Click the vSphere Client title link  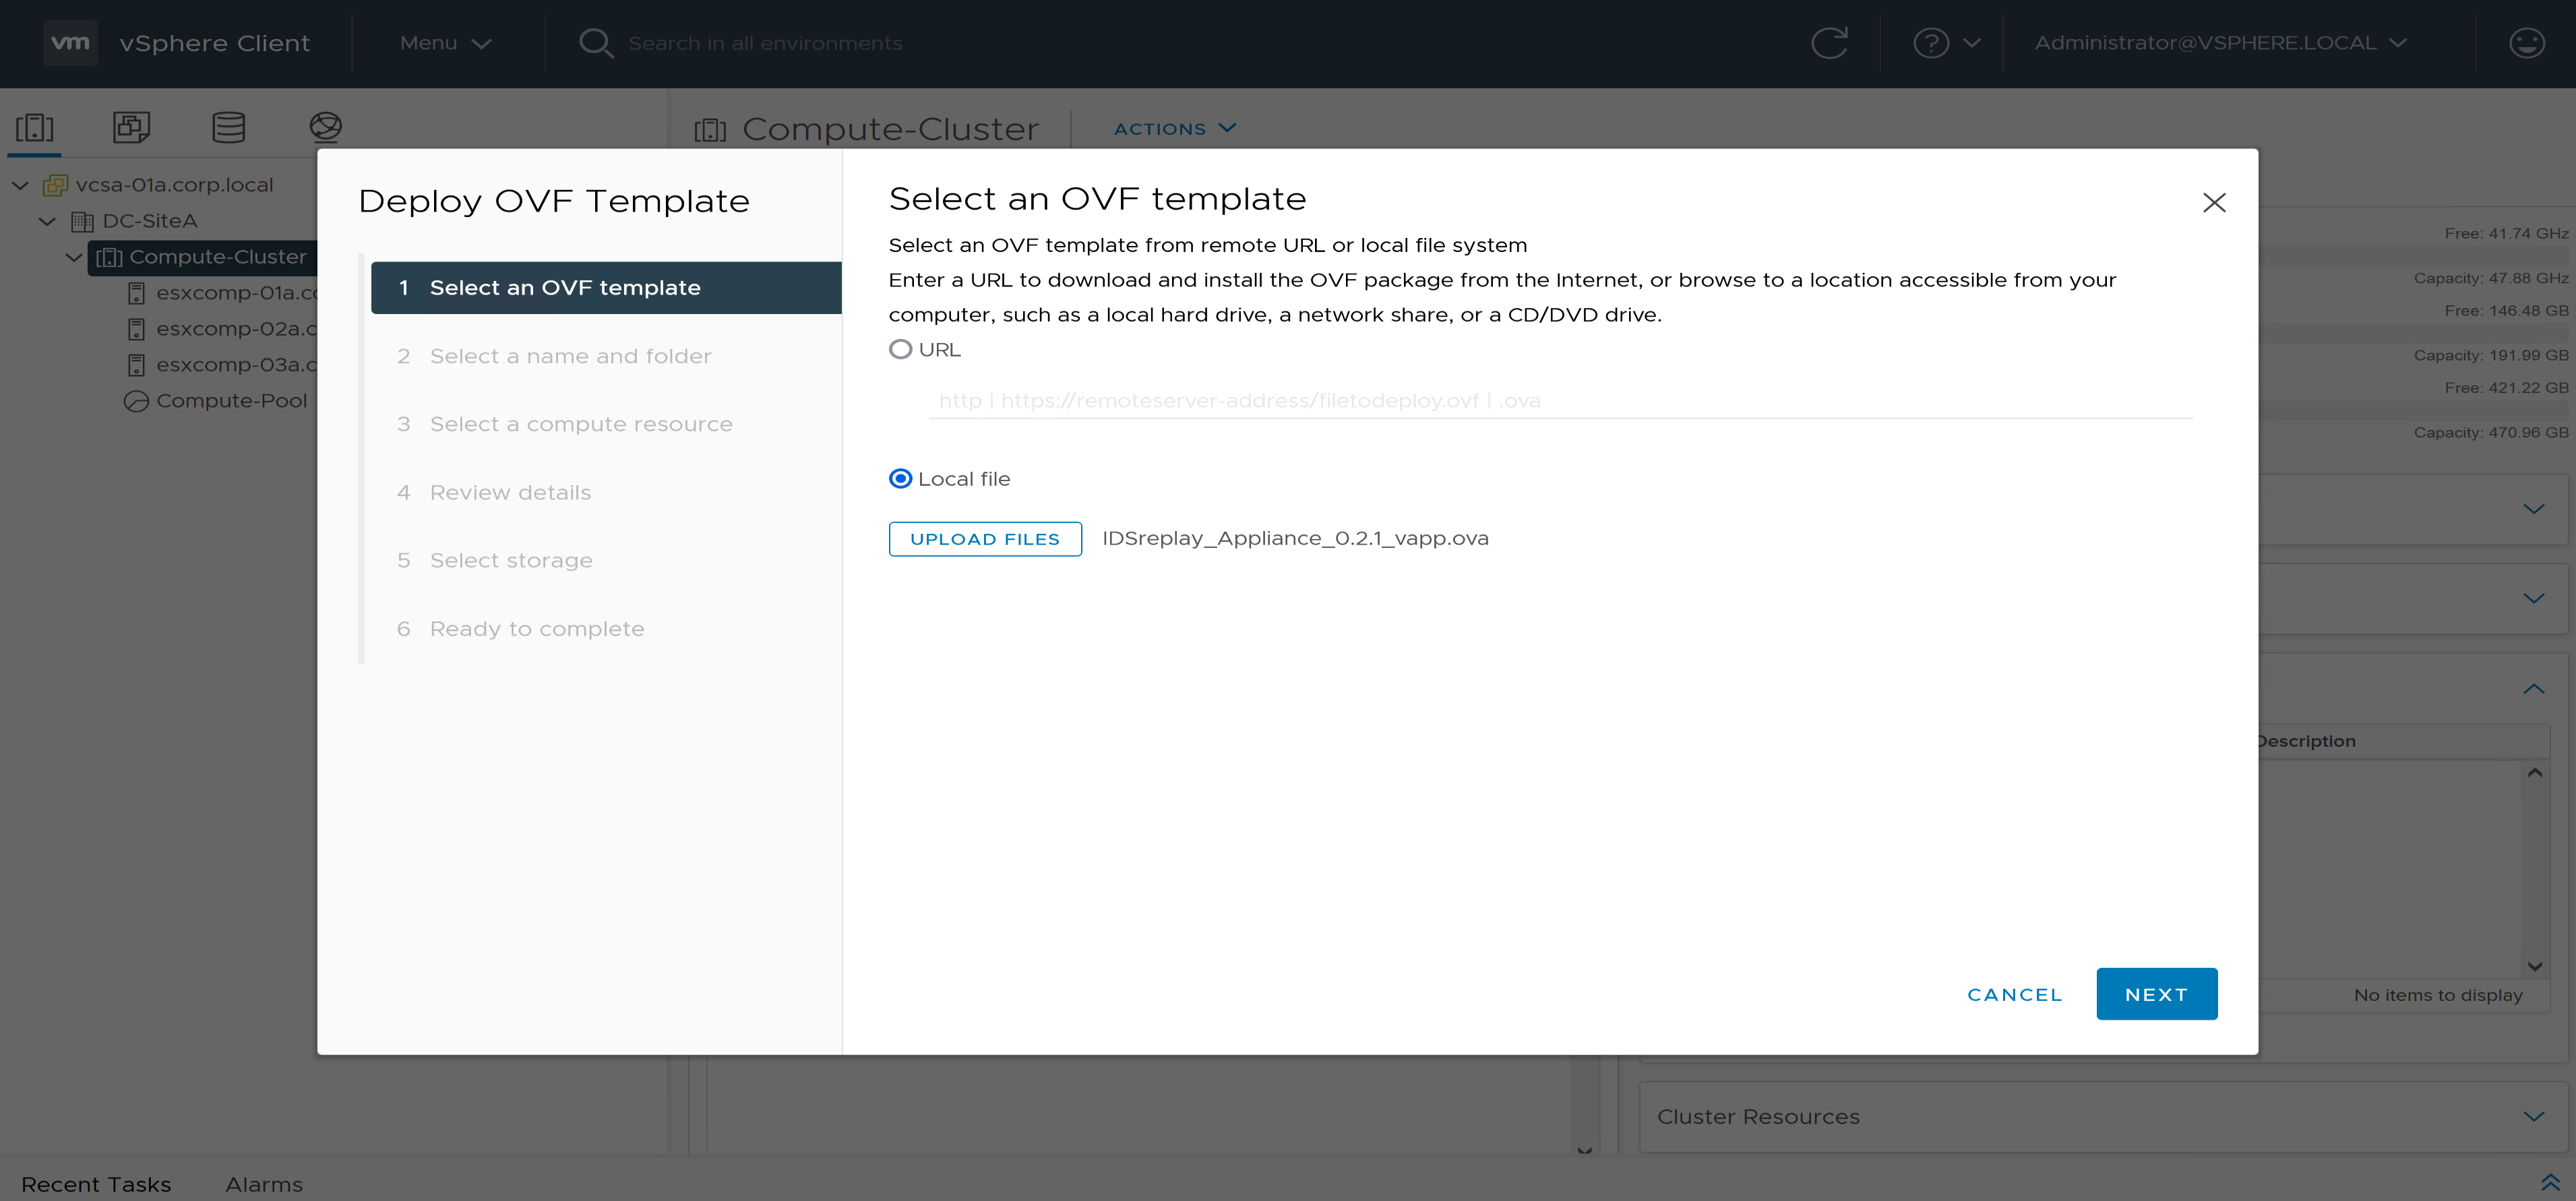[x=215, y=43]
